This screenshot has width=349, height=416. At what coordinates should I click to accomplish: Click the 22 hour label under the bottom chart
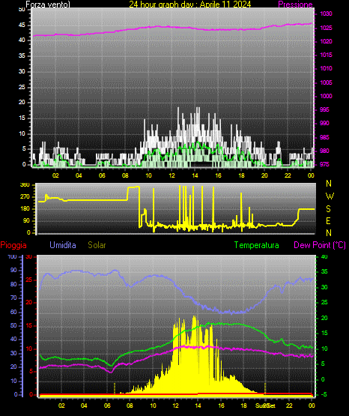[289, 406]
